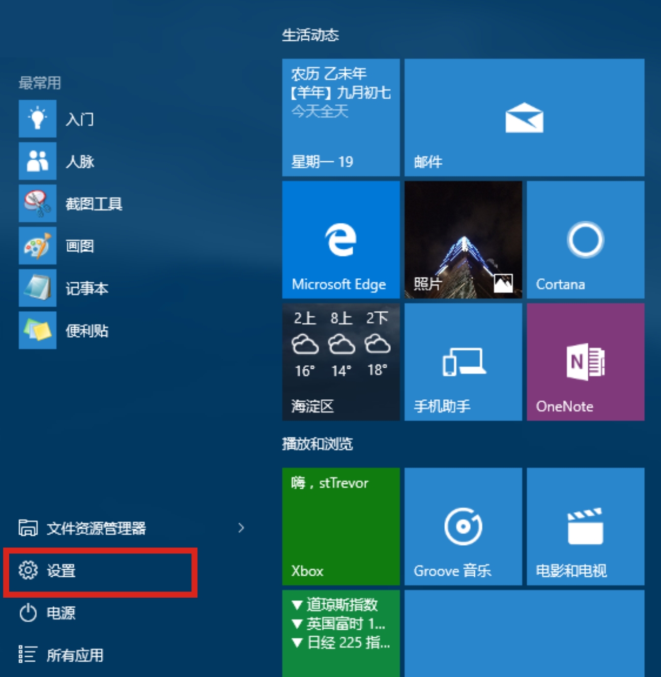The height and width of the screenshot is (677, 661).
Task: Launch 画图 paint application
Action: tap(80, 246)
